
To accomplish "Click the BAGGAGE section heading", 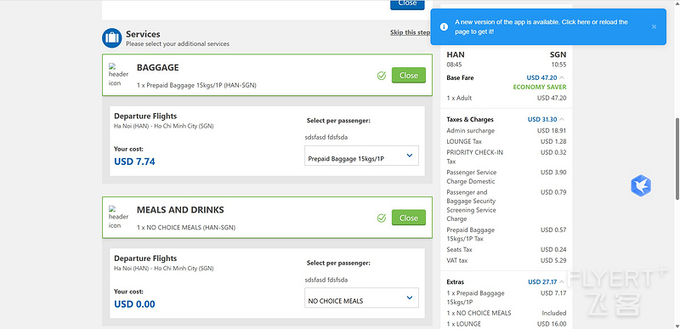I will click(158, 68).
